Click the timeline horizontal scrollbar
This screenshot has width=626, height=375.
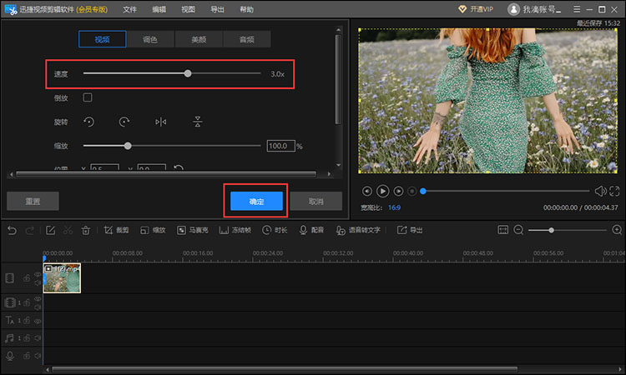[285, 369]
